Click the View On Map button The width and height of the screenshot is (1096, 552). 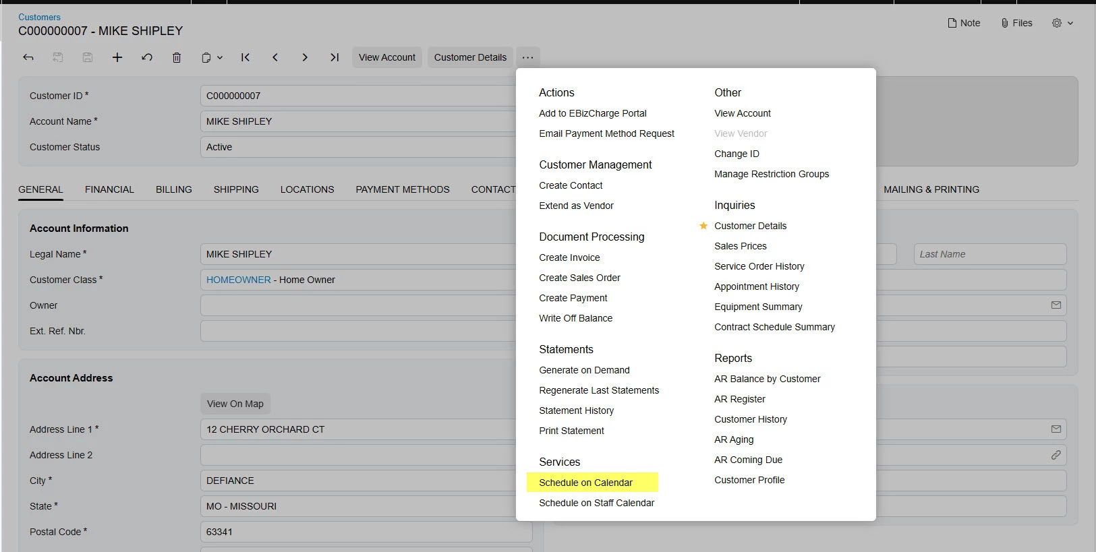coord(235,404)
